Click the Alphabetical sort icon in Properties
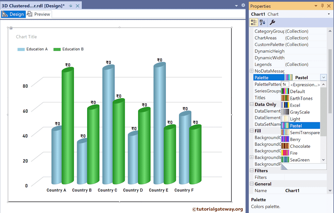Screen dimensions: 334x213 tap(263, 22)
